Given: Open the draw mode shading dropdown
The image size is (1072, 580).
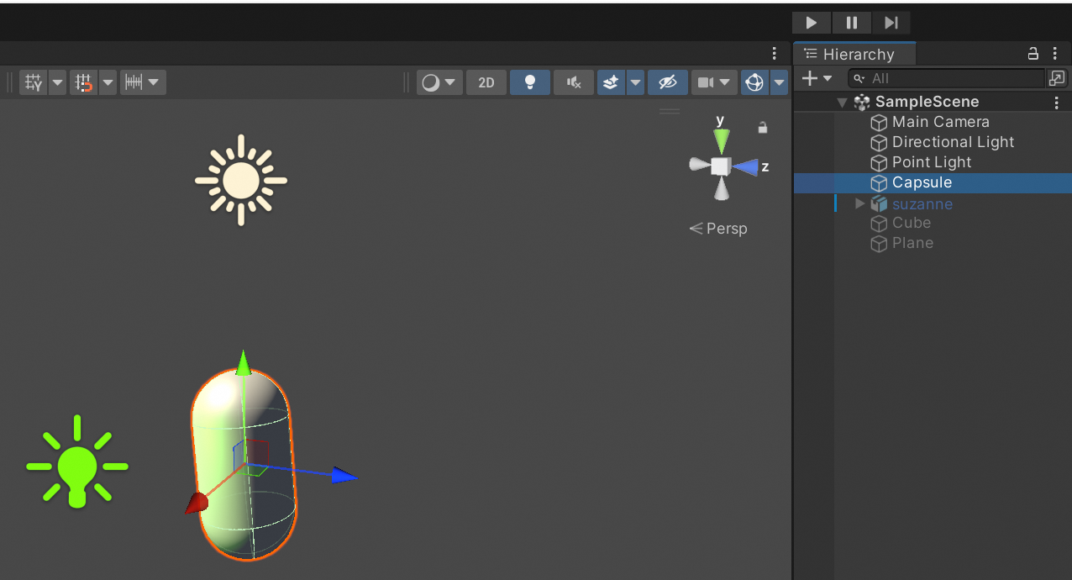Looking at the screenshot, I should tap(439, 82).
